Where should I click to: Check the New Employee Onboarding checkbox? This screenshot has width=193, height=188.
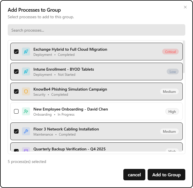tap(16, 111)
